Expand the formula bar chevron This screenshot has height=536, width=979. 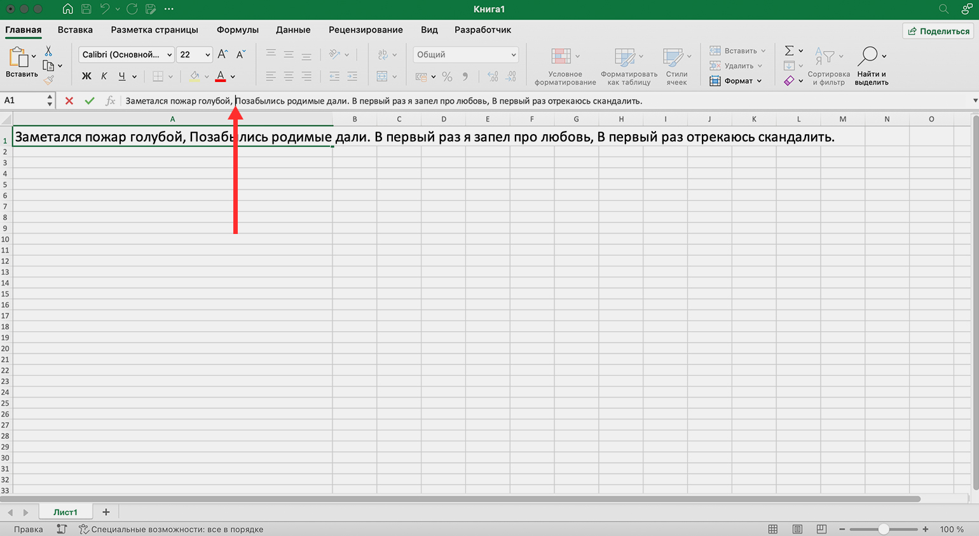coord(975,100)
